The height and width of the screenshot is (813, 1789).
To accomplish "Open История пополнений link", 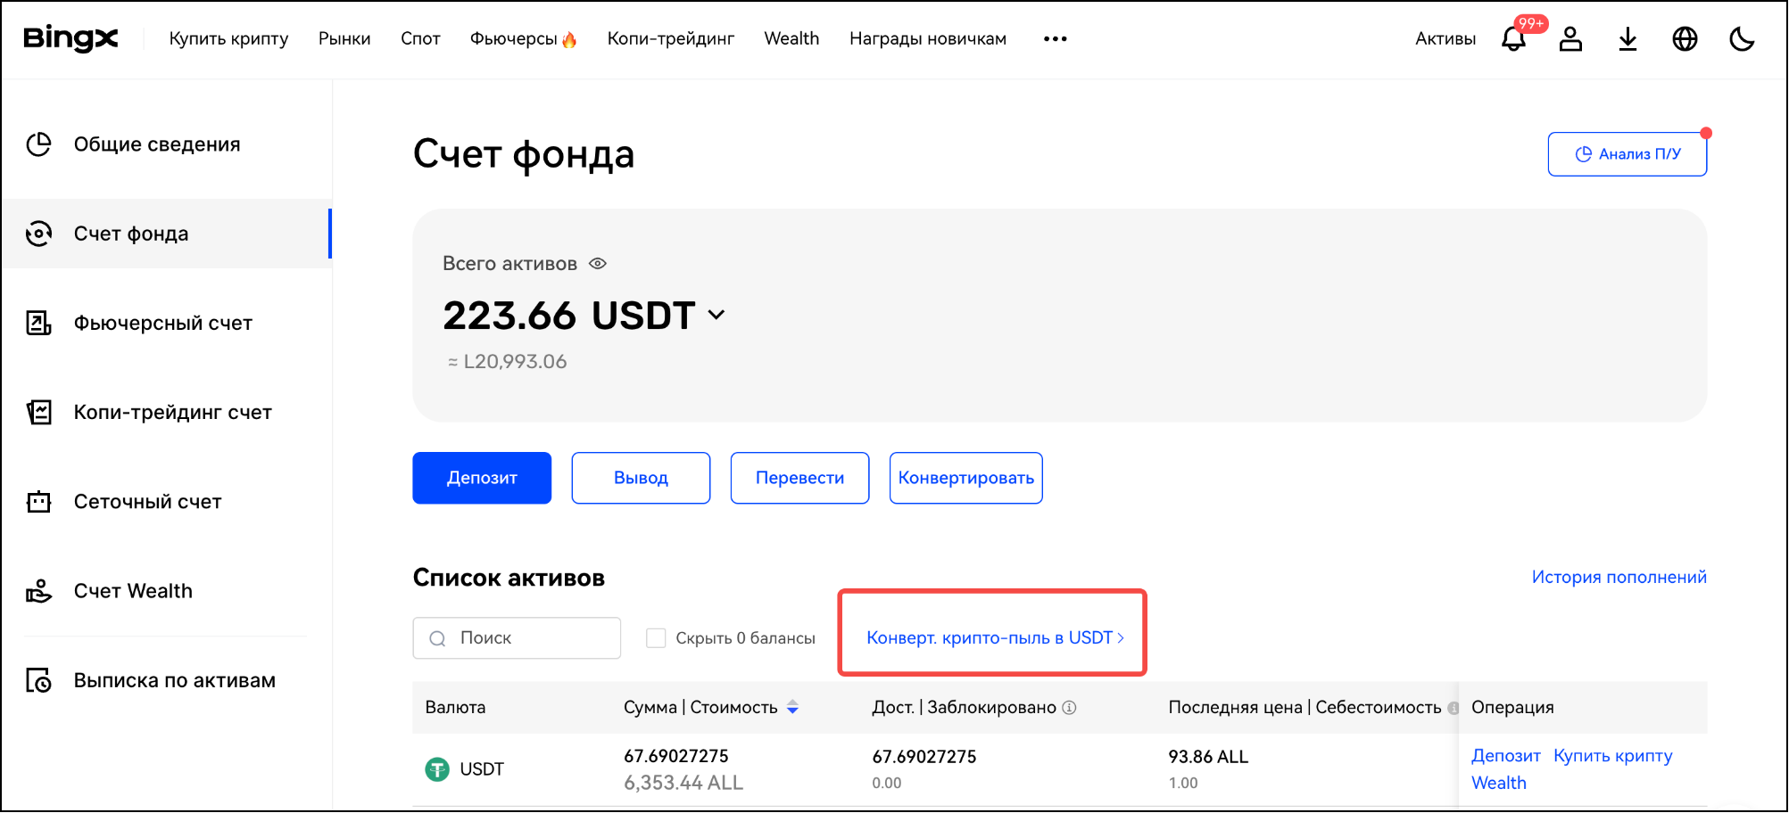I will [1619, 577].
